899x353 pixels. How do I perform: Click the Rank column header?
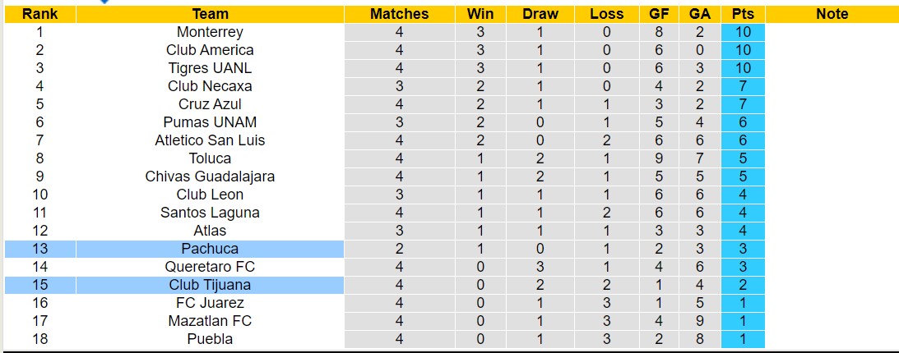coord(39,14)
